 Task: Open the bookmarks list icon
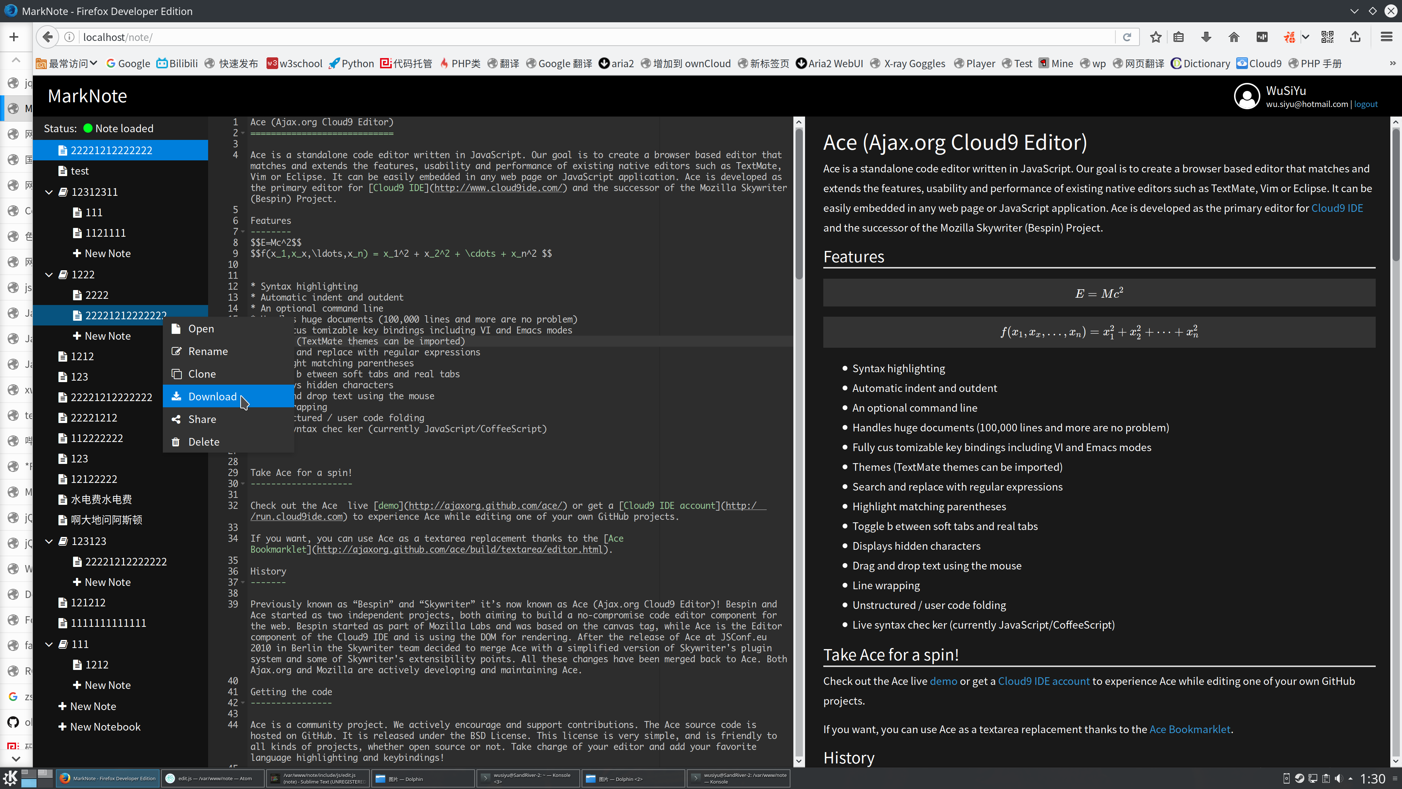1178,37
